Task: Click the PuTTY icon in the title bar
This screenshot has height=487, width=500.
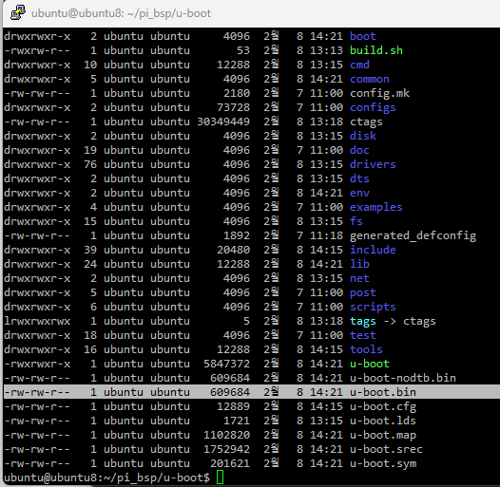Action: pos(18,12)
